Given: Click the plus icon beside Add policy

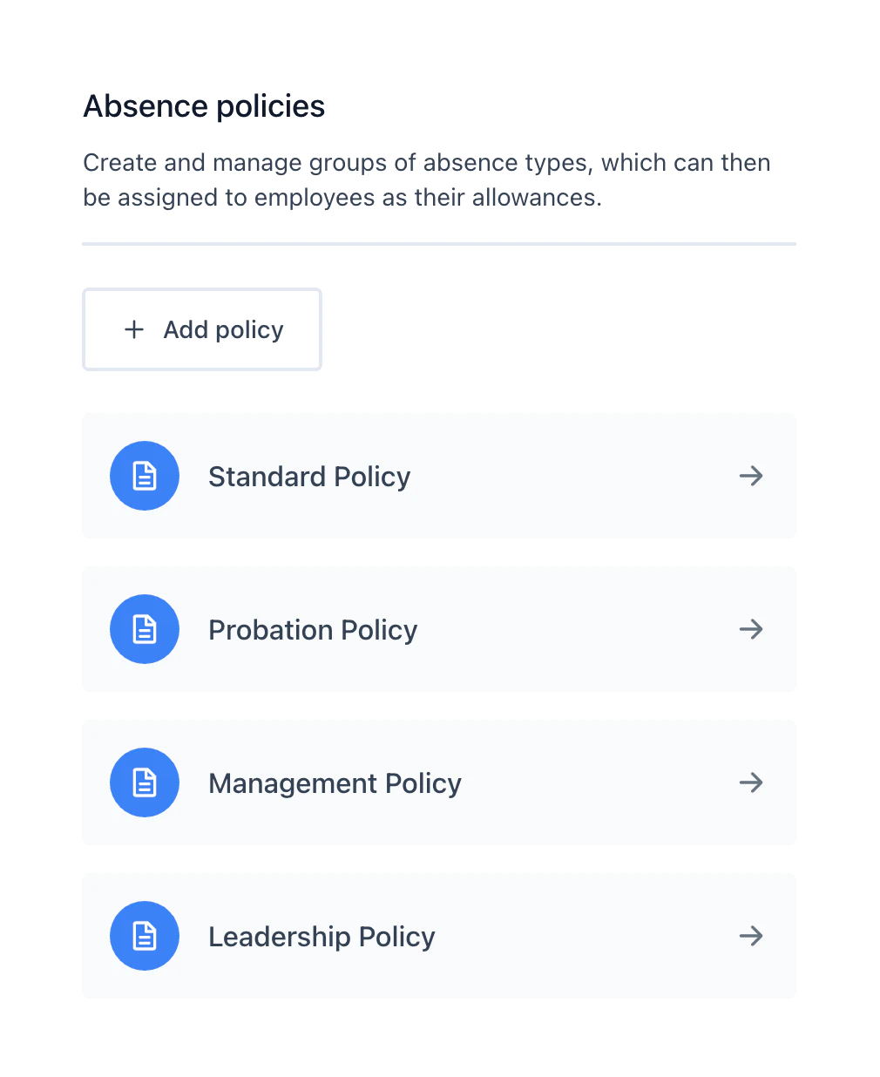Looking at the screenshot, I should (134, 329).
